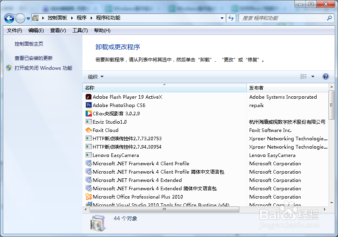Click the horizontal scrollbar right arrow
This screenshot has height=237, width=338.
tap(325, 209)
